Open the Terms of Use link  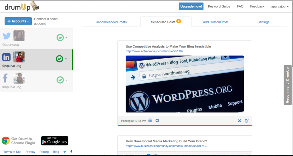click(x=12, y=152)
